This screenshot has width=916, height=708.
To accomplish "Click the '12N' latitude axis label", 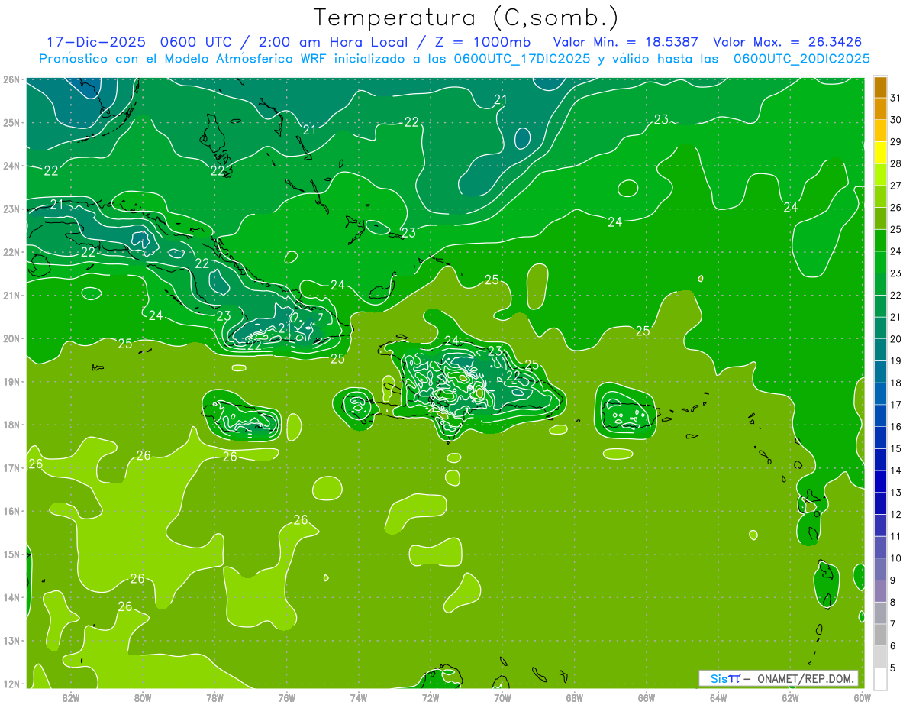I will point(11,684).
